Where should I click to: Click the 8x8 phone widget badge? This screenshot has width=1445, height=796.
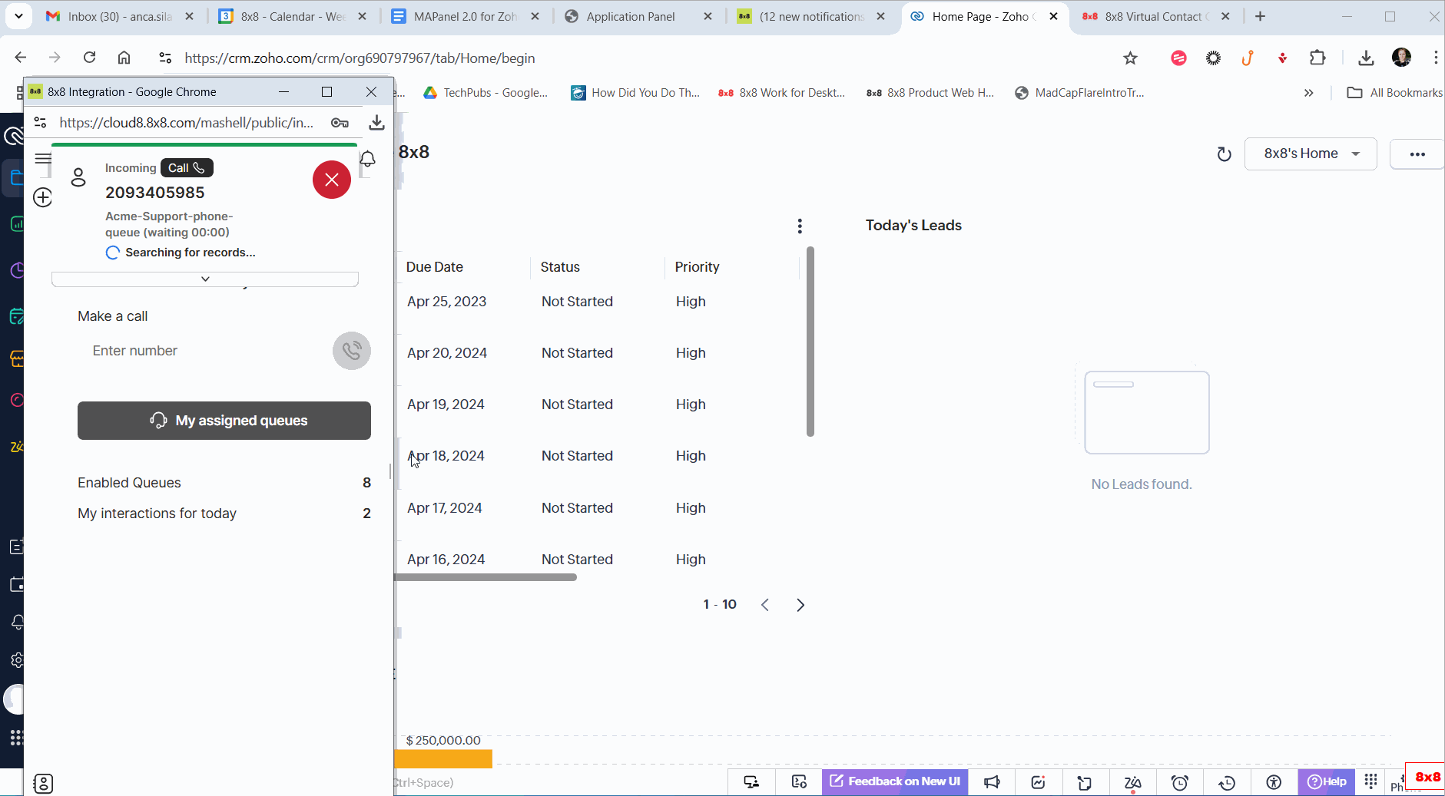point(1427,777)
